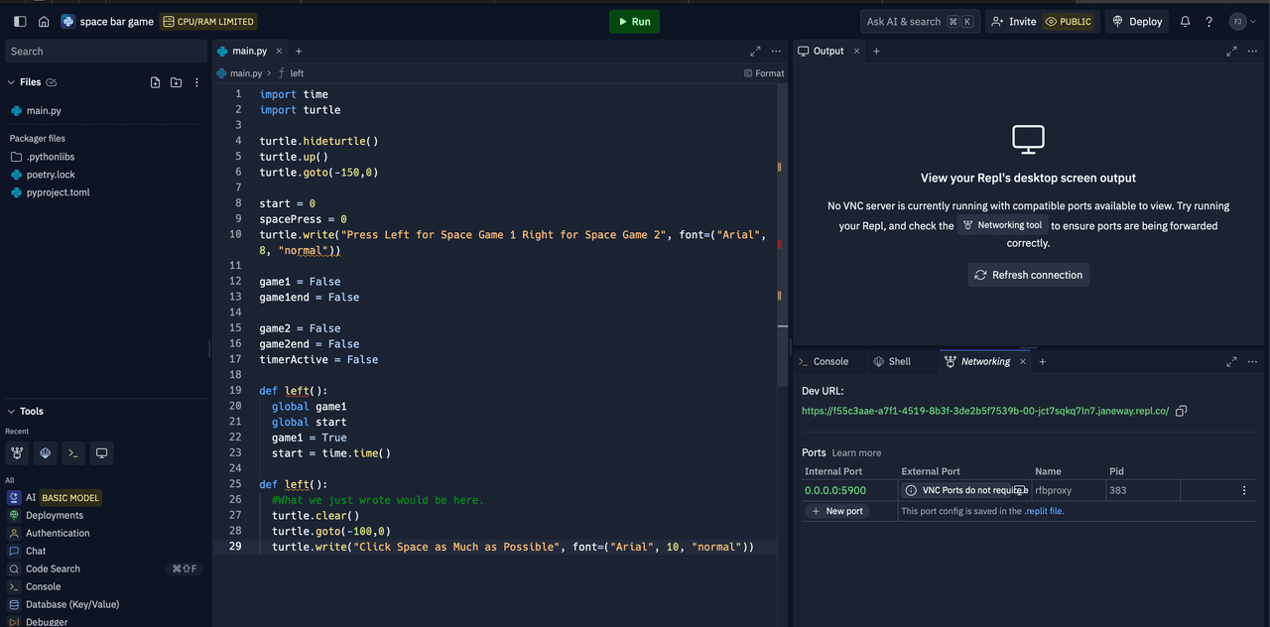Go to the home icon
The height and width of the screenshot is (627, 1270).
pos(44,22)
